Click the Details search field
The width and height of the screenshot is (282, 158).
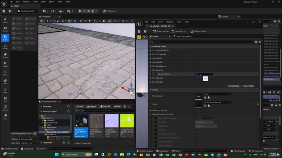click(202, 42)
